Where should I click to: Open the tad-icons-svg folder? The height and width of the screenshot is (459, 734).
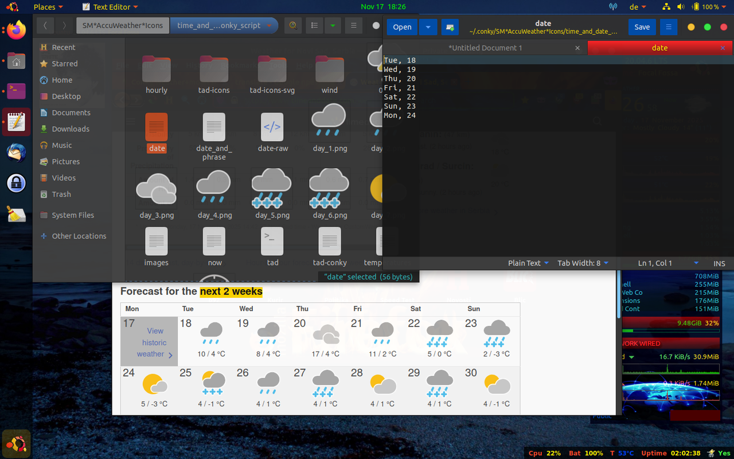coord(272,75)
